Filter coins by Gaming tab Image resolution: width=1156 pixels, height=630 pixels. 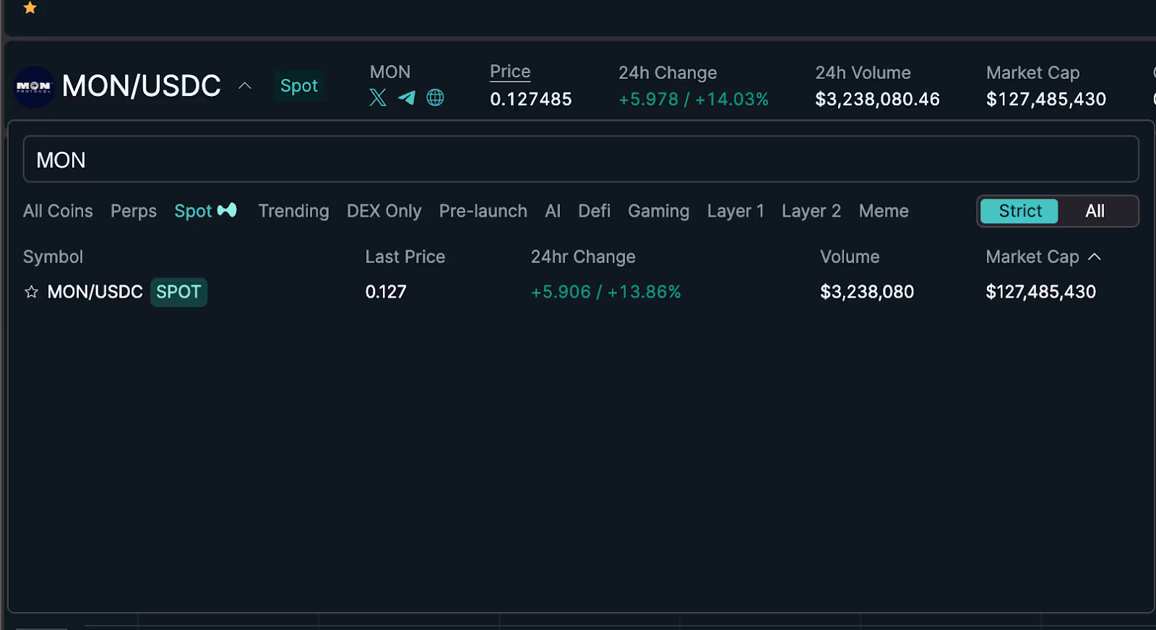click(658, 211)
